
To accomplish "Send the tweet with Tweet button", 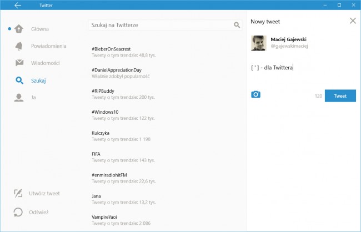I will [x=340, y=96].
